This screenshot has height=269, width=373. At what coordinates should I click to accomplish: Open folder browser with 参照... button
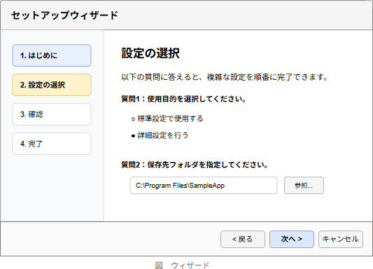point(304,185)
